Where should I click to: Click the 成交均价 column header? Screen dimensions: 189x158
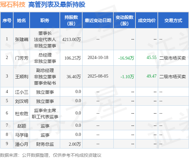[x=147, y=20]
